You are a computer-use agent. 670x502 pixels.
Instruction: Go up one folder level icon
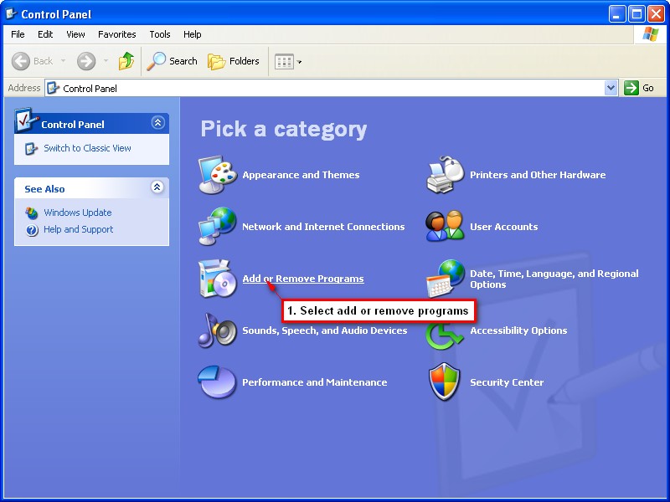click(126, 61)
